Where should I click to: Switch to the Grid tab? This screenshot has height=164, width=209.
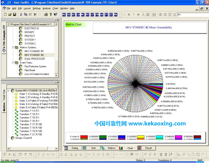pos(93,148)
